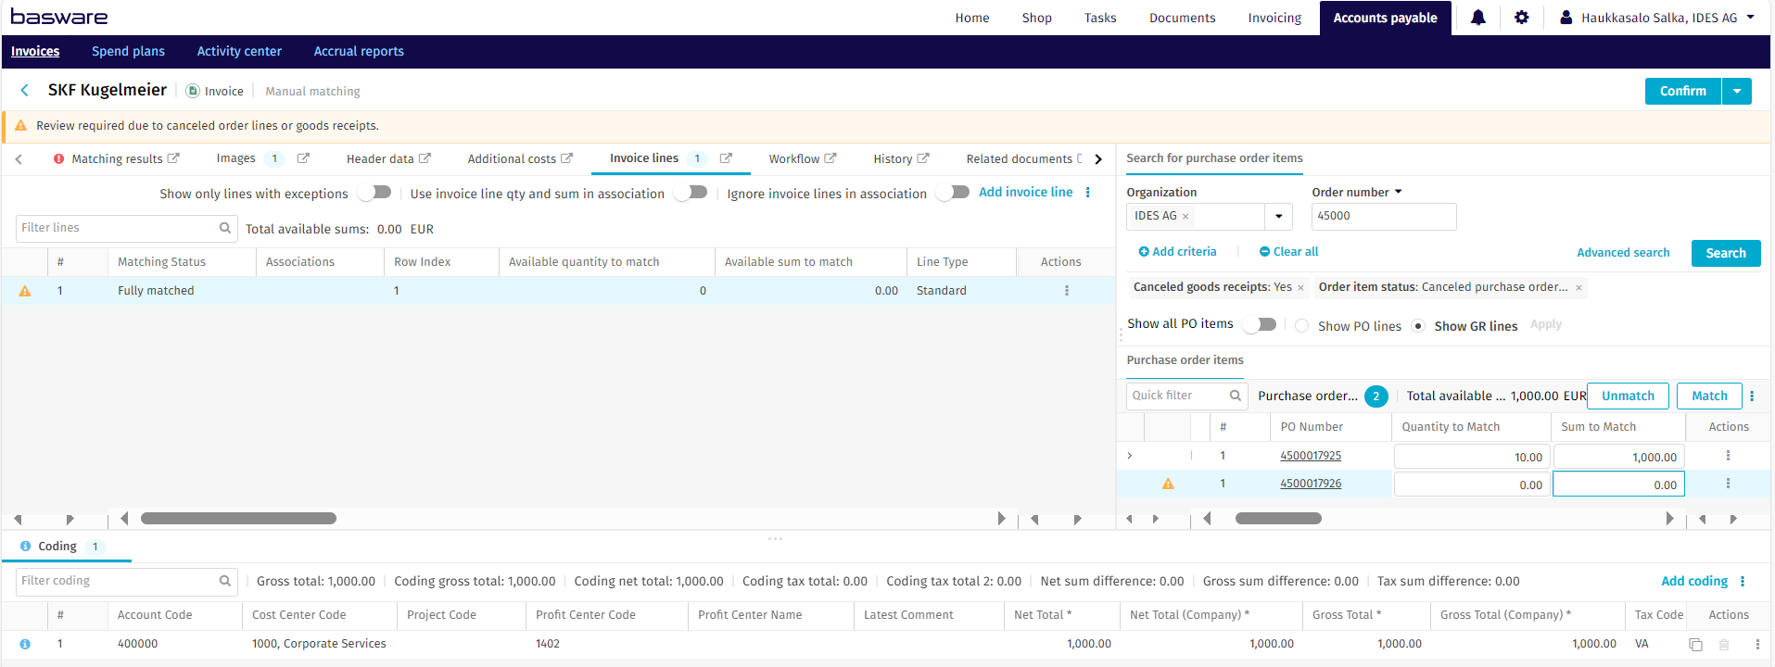This screenshot has height=667, width=1775.
Task: Click the Add coding link
Action: click(x=1694, y=581)
